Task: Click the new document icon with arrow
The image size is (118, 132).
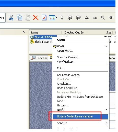Action: click(62, 18)
